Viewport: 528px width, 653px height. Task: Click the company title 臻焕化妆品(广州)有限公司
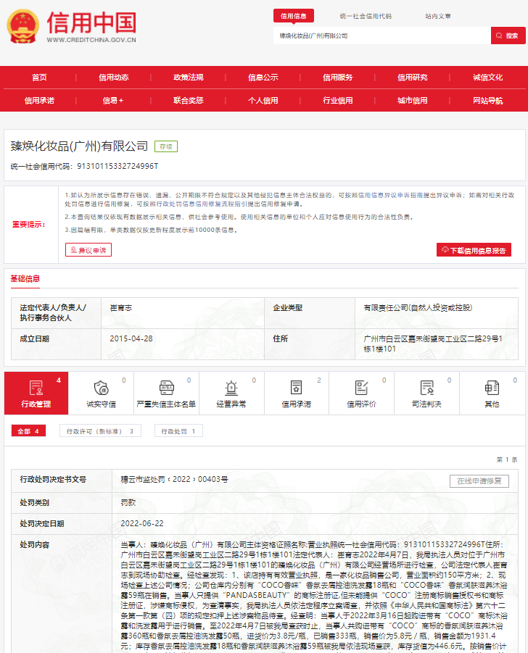click(x=79, y=146)
